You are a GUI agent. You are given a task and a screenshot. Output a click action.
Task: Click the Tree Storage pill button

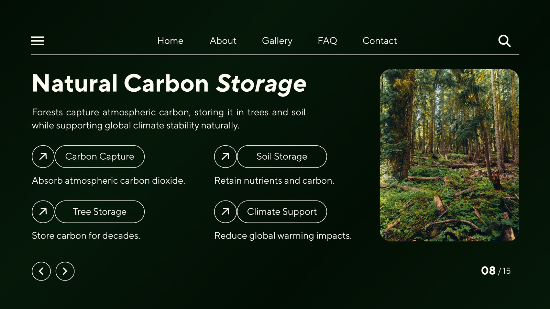(100, 212)
